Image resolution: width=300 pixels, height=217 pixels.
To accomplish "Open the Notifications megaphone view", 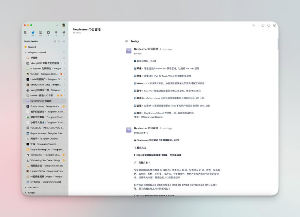I will (63, 33).
